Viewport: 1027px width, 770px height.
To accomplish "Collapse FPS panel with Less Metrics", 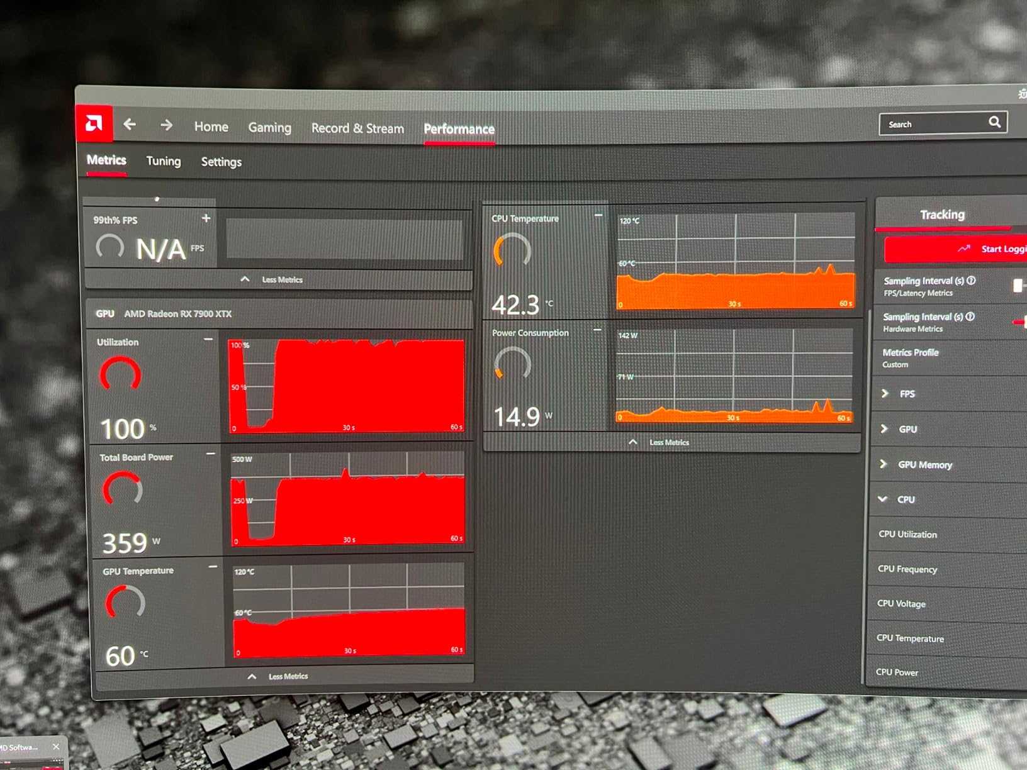I will coord(278,279).
